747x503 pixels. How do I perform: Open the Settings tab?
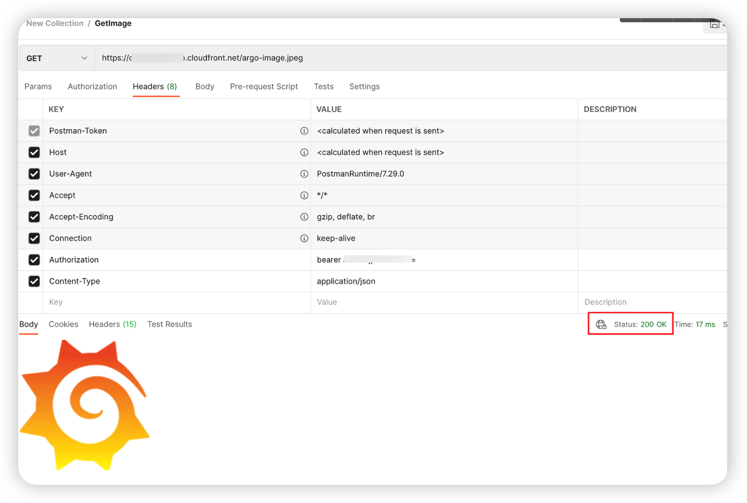[364, 87]
